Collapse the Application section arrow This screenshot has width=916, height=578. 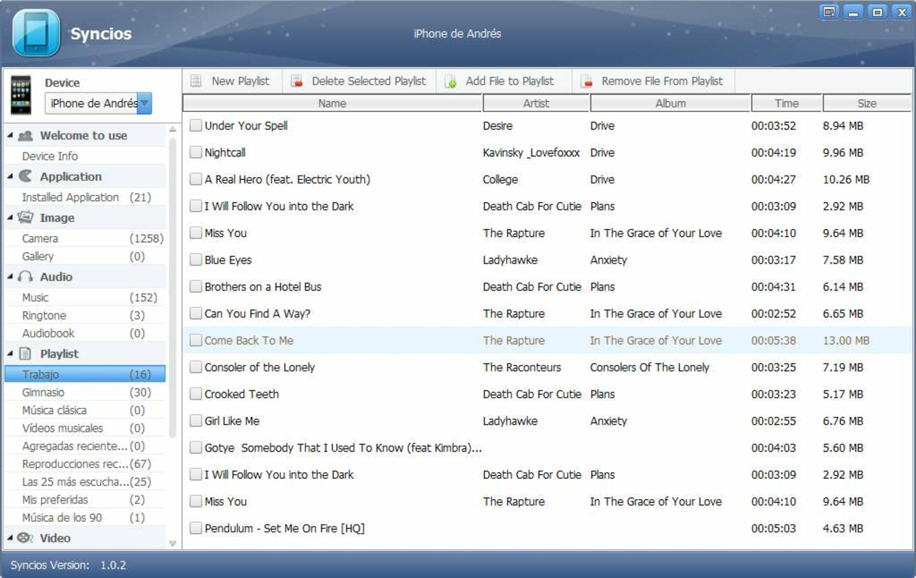pos(10,176)
